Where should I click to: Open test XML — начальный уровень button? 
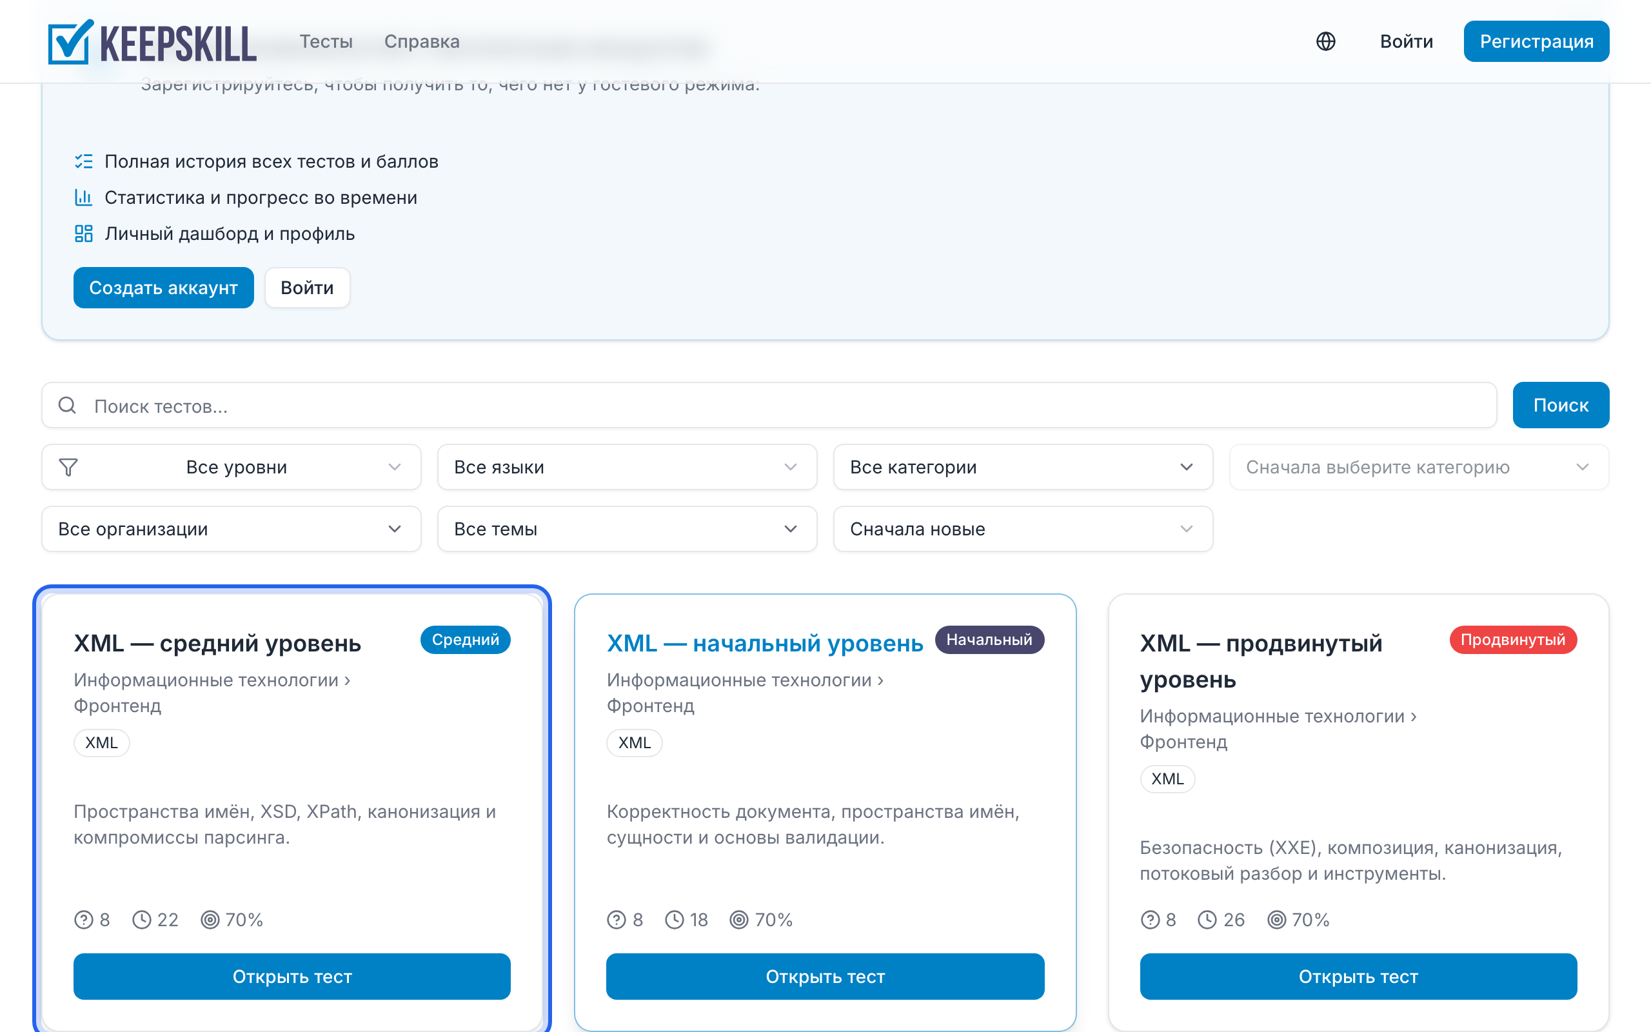coord(825,977)
